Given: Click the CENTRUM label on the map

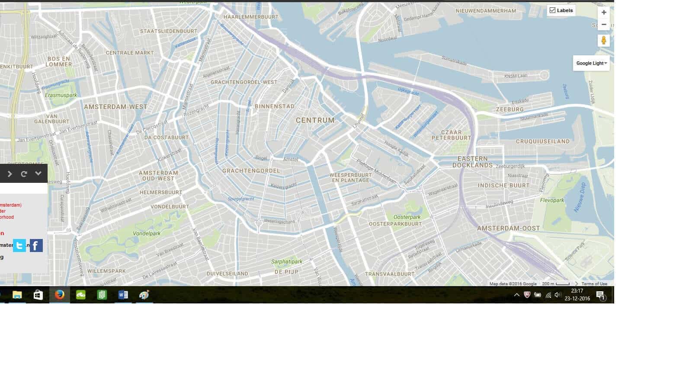Looking at the screenshot, I should [315, 120].
